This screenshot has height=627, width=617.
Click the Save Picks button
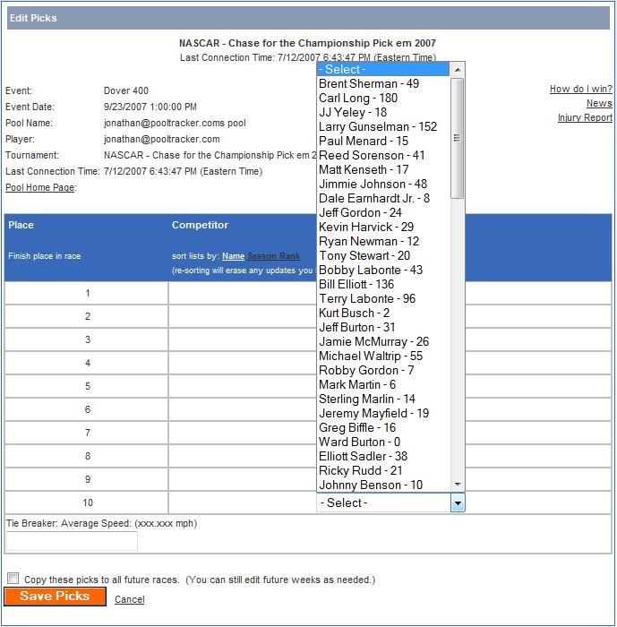(x=55, y=597)
